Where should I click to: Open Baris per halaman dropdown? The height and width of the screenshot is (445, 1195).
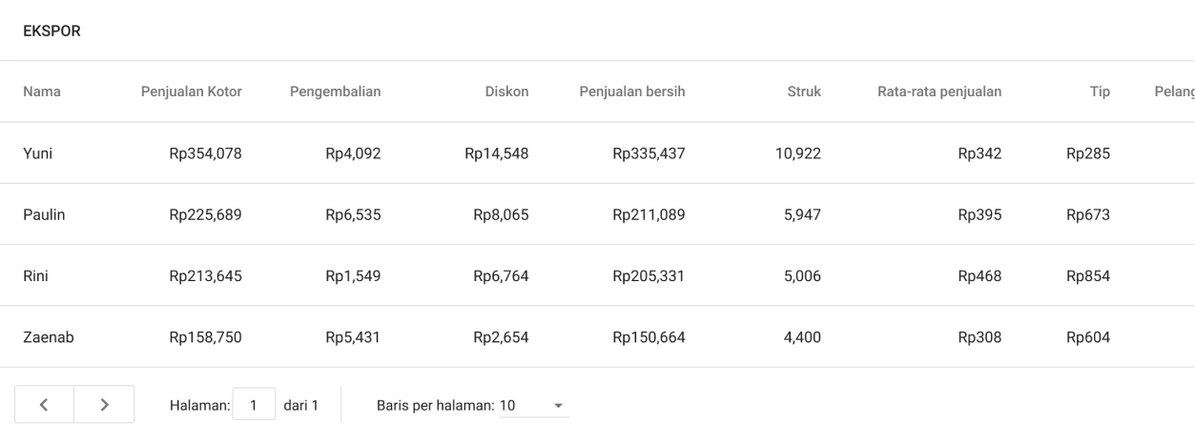(533, 406)
